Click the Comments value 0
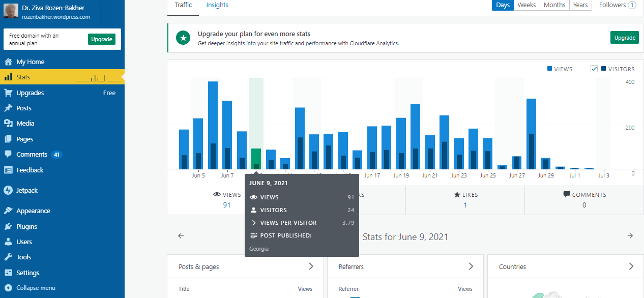 (584, 205)
